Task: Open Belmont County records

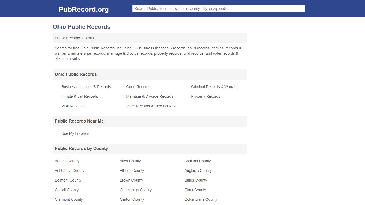Action: 68,180
